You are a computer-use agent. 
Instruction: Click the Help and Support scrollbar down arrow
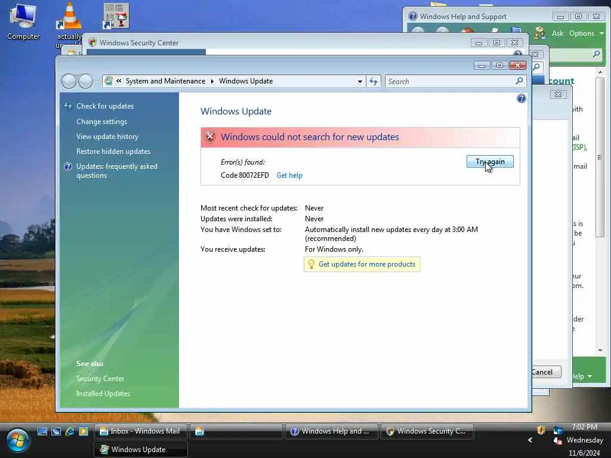click(600, 350)
